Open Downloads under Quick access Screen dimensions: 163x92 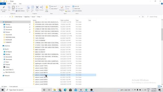(x=9, y=27)
